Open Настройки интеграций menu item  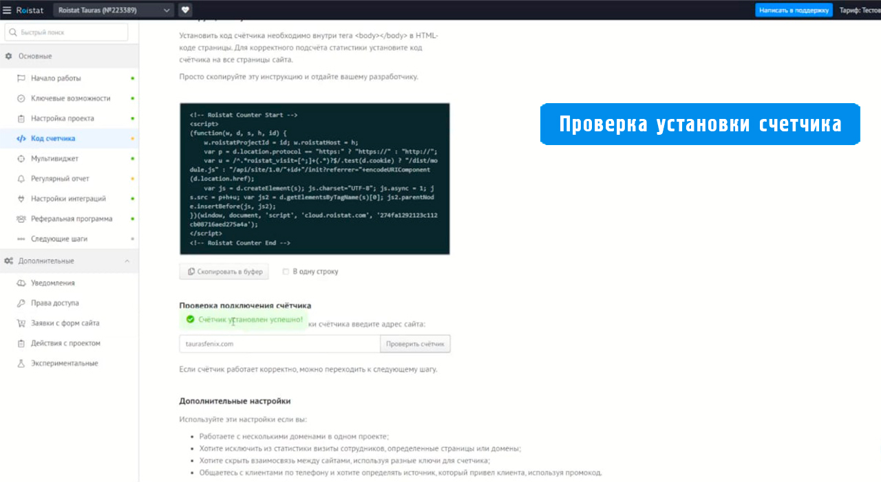click(69, 199)
